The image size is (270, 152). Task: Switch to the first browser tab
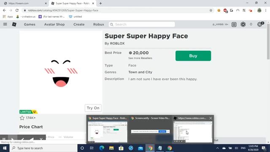point(25,3)
